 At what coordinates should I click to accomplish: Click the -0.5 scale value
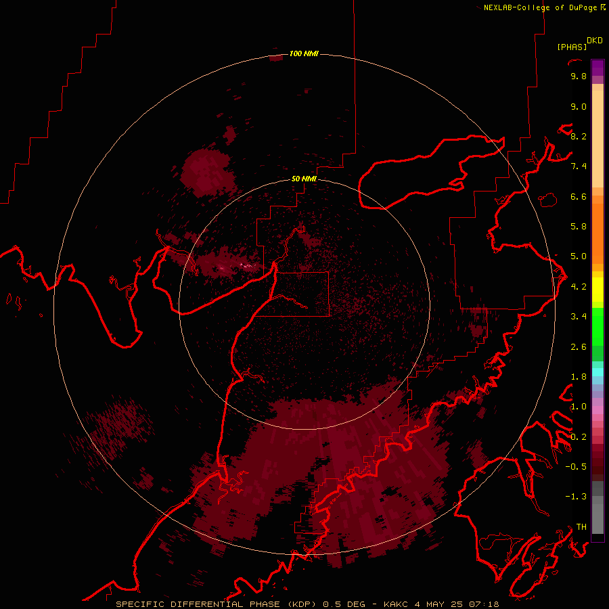576,467
